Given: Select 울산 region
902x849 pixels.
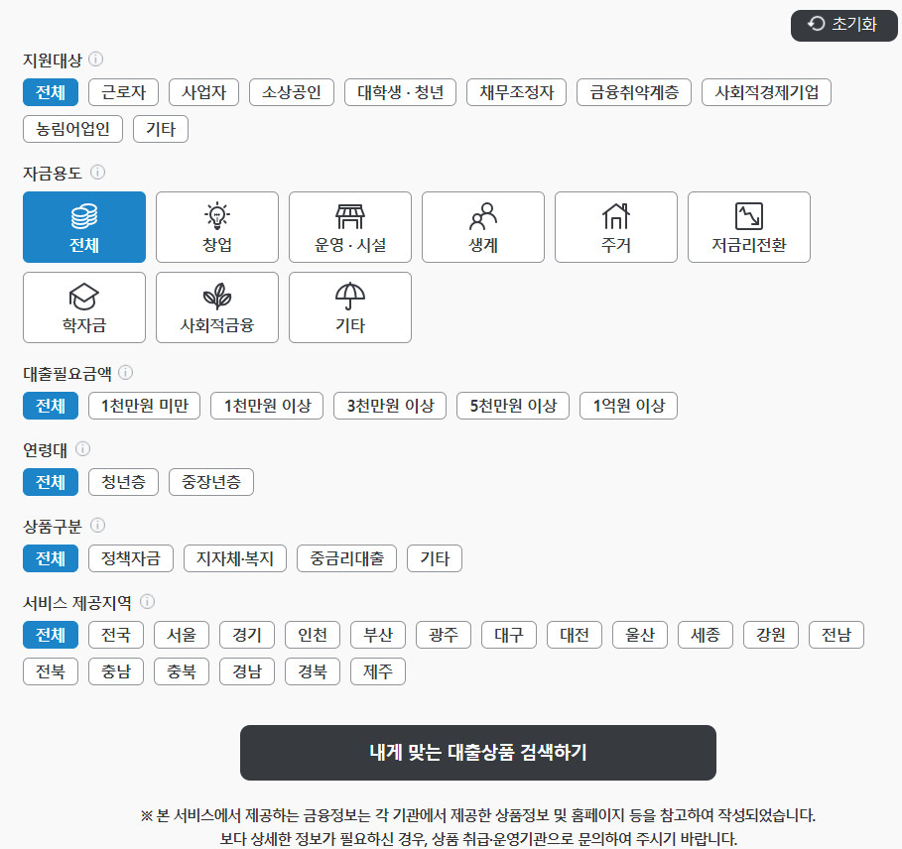Looking at the screenshot, I should 641,635.
